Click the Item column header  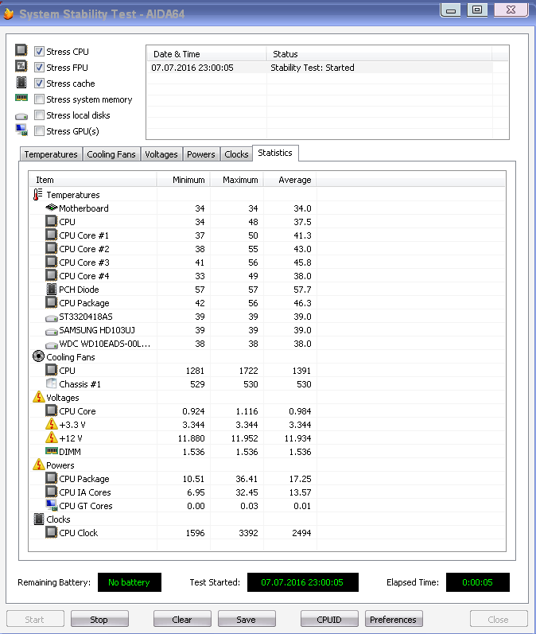92,180
